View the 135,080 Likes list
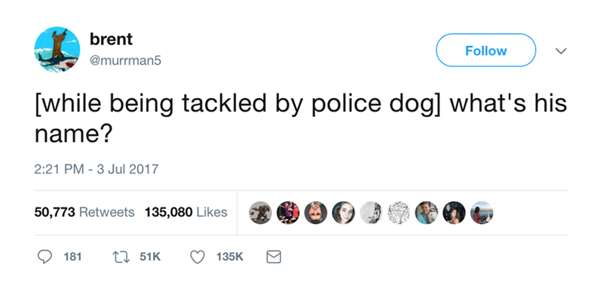This screenshot has width=603, height=291. coord(185,212)
